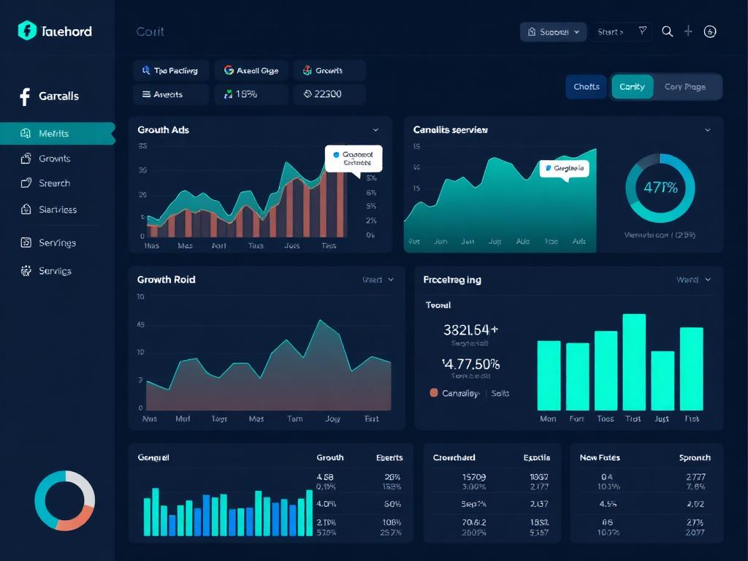Click the Tpe Pacliwg button
The height and width of the screenshot is (561, 748).
[x=171, y=71]
